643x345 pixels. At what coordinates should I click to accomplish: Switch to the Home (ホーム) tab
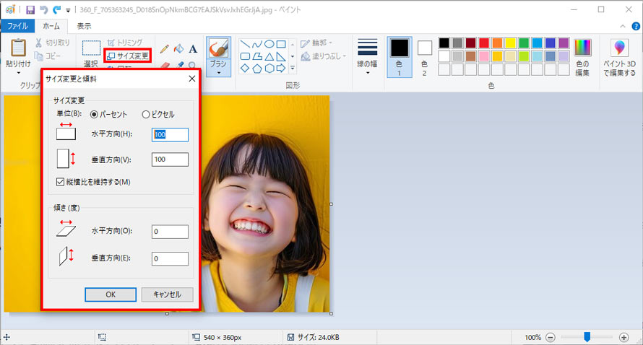click(x=51, y=26)
